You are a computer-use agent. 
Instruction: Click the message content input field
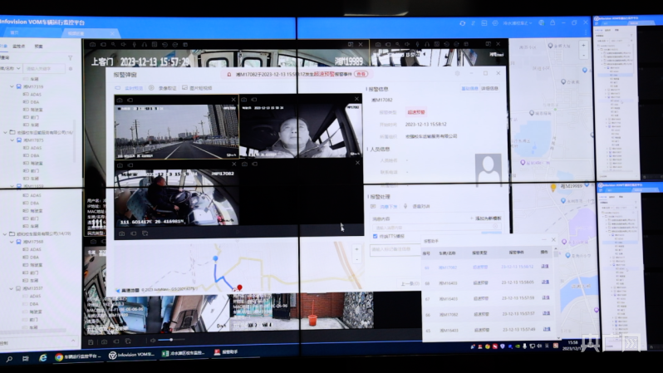tap(435, 227)
